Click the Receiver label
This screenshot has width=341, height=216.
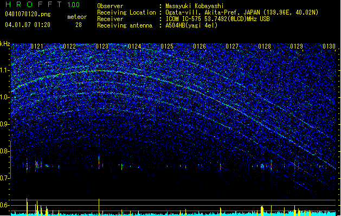[x=110, y=19]
